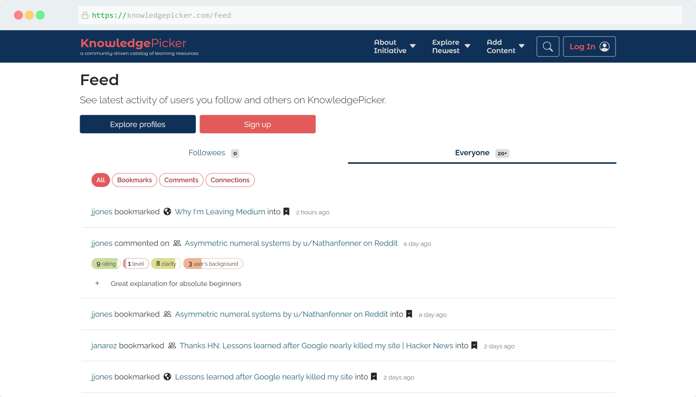Click people icon beside jjones commented entry
The image size is (696, 397).
pos(177,243)
